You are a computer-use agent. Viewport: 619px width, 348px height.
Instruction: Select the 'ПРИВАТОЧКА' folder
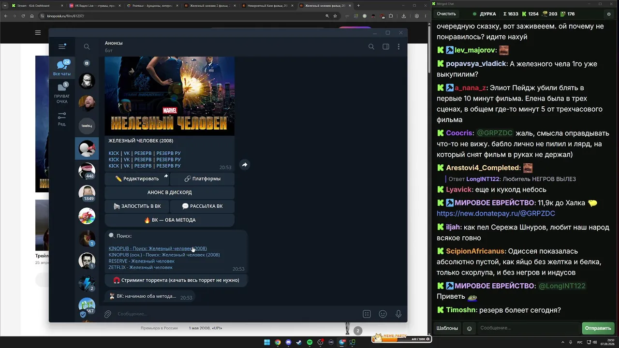(x=62, y=93)
